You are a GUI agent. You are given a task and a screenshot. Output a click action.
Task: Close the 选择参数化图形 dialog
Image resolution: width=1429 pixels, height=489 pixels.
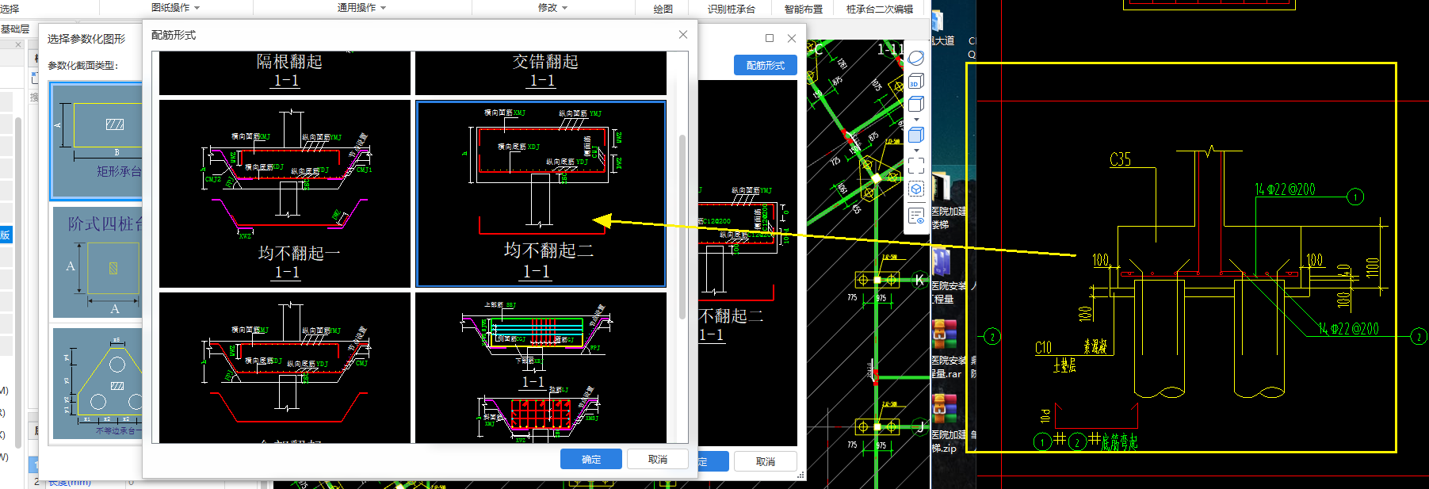(792, 38)
